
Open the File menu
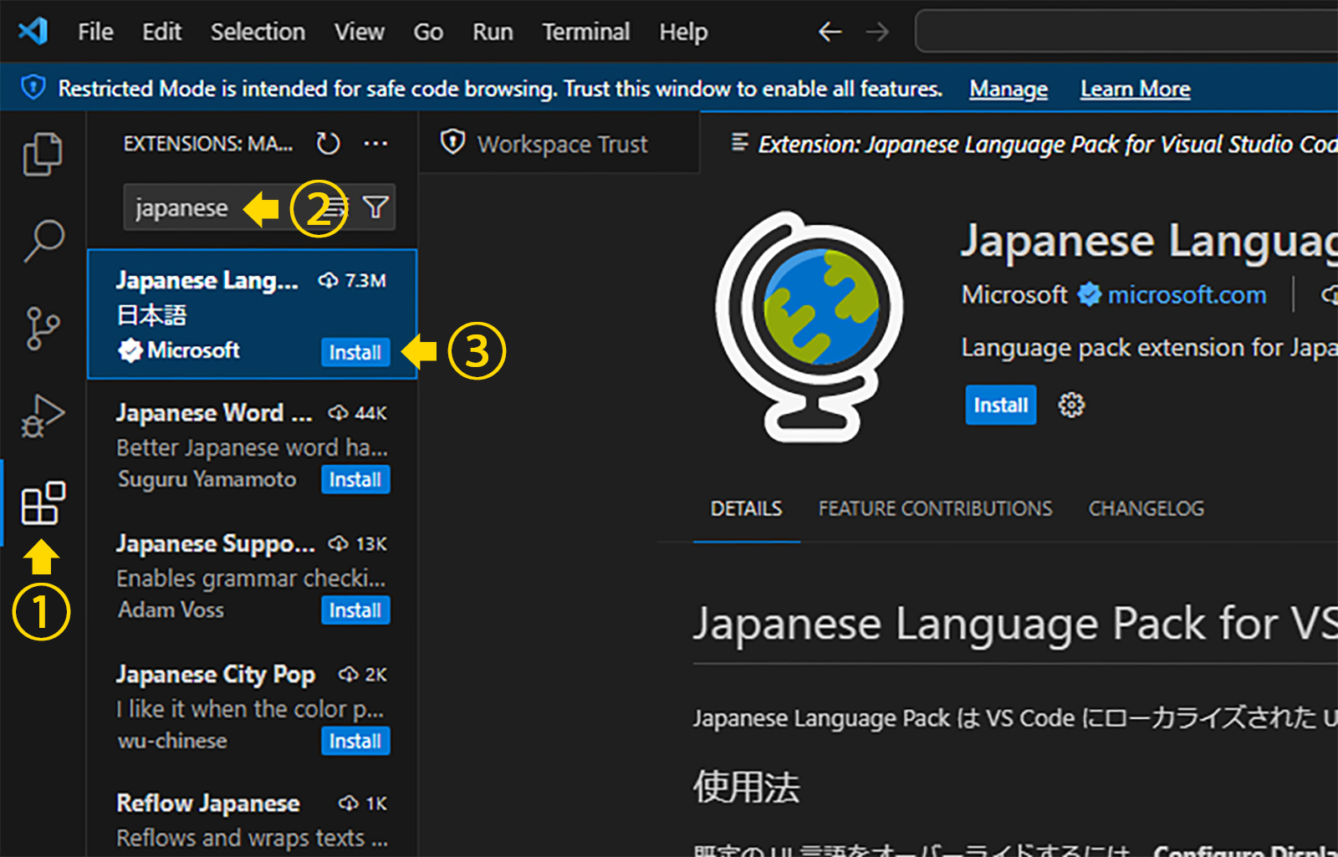95,32
